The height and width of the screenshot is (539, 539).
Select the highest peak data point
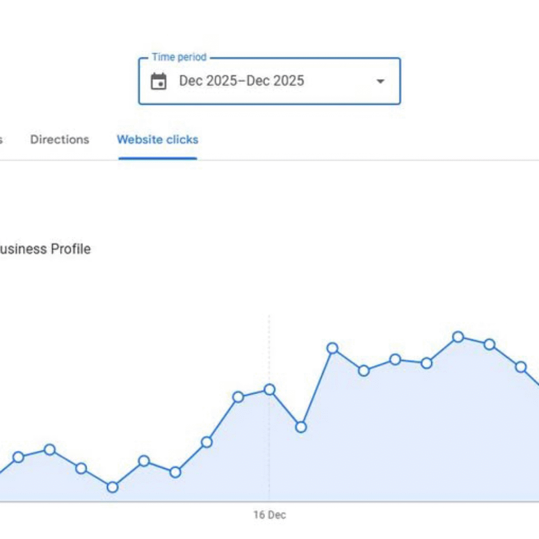pos(458,337)
